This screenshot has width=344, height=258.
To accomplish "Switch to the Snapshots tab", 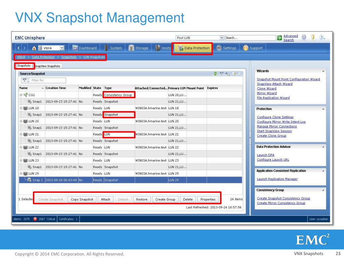I will (x=24, y=66).
